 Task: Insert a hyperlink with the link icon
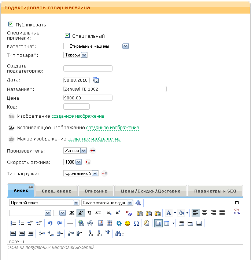[81, 223]
